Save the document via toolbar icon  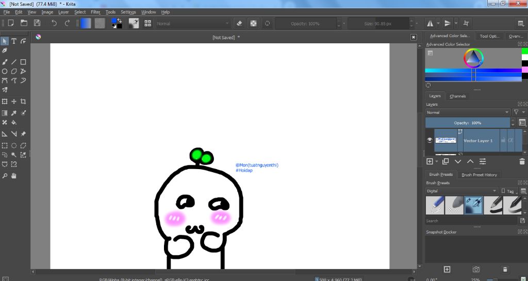(37, 23)
